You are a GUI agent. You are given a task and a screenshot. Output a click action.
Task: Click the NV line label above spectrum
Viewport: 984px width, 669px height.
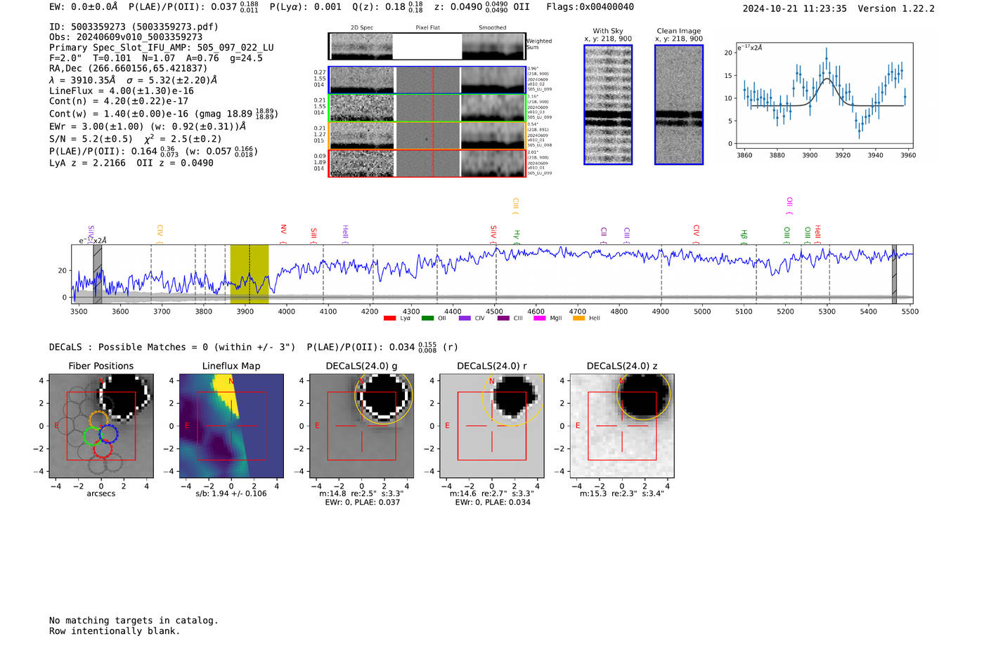283,233
